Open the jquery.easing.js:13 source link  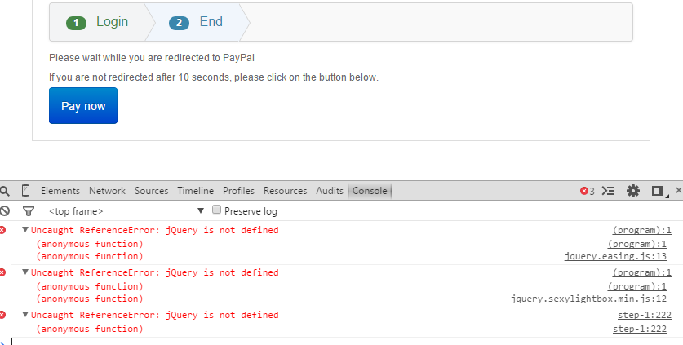[x=615, y=256]
